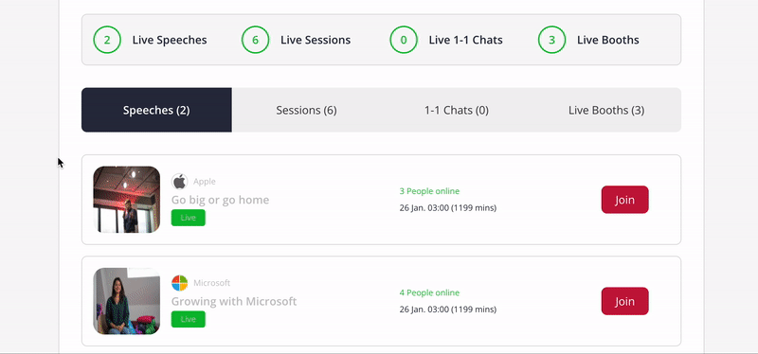Screen dimensions: 758x354
Task: Click the Growing with Microsoft title
Action: (x=234, y=301)
